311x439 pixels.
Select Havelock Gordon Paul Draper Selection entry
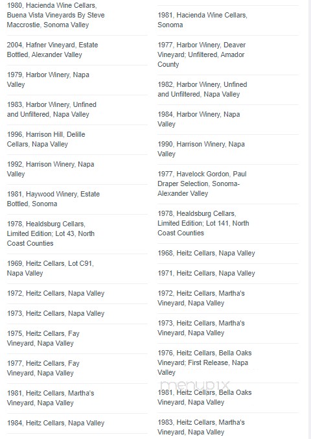(x=202, y=184)
